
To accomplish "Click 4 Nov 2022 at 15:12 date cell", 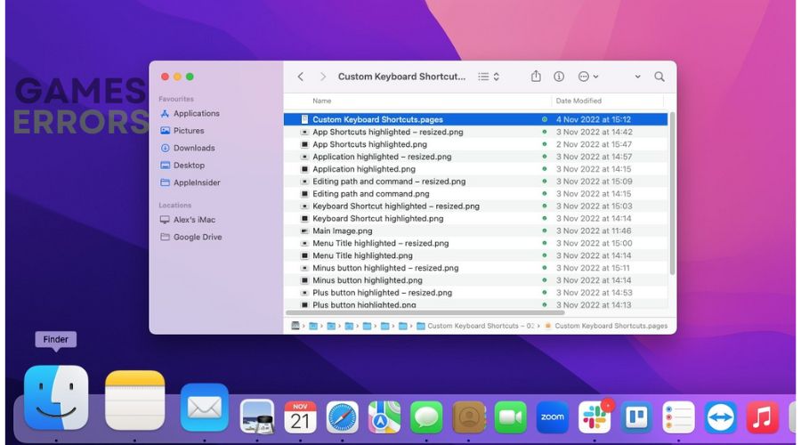I will (x=594, y=119).
